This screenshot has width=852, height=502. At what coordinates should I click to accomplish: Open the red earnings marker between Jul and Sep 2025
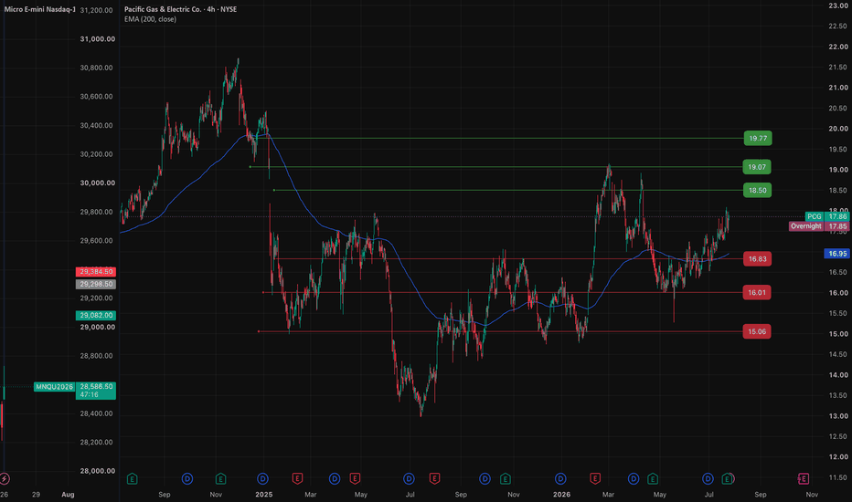[x=434, y=478]
